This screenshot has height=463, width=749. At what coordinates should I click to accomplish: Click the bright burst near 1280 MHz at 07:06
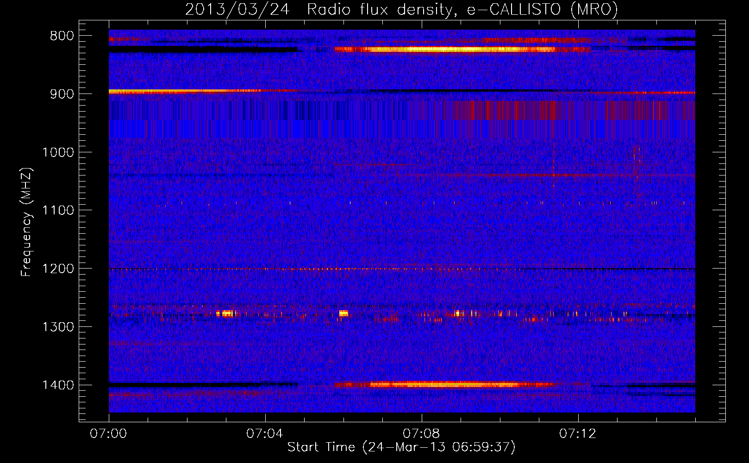coord(343,313)
